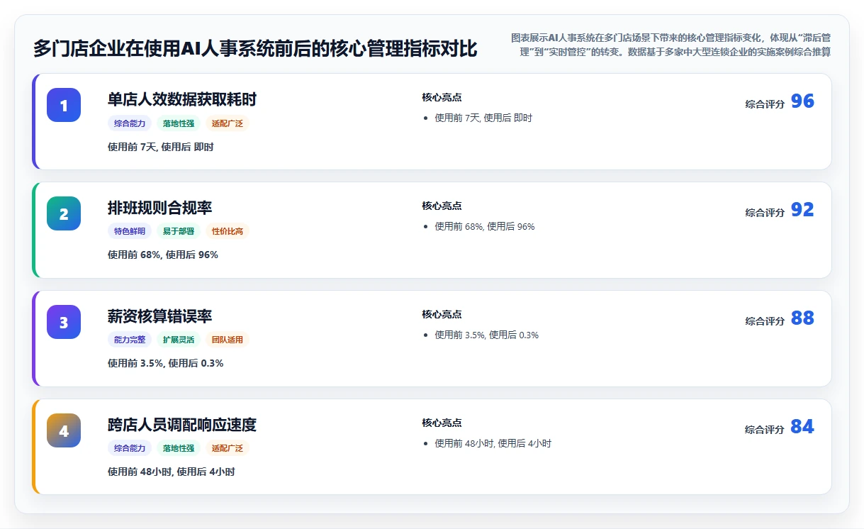Viewport: 864px width, 529px height.
Task: Select the 易于部署 tag
Action: [x=179, y=231]
